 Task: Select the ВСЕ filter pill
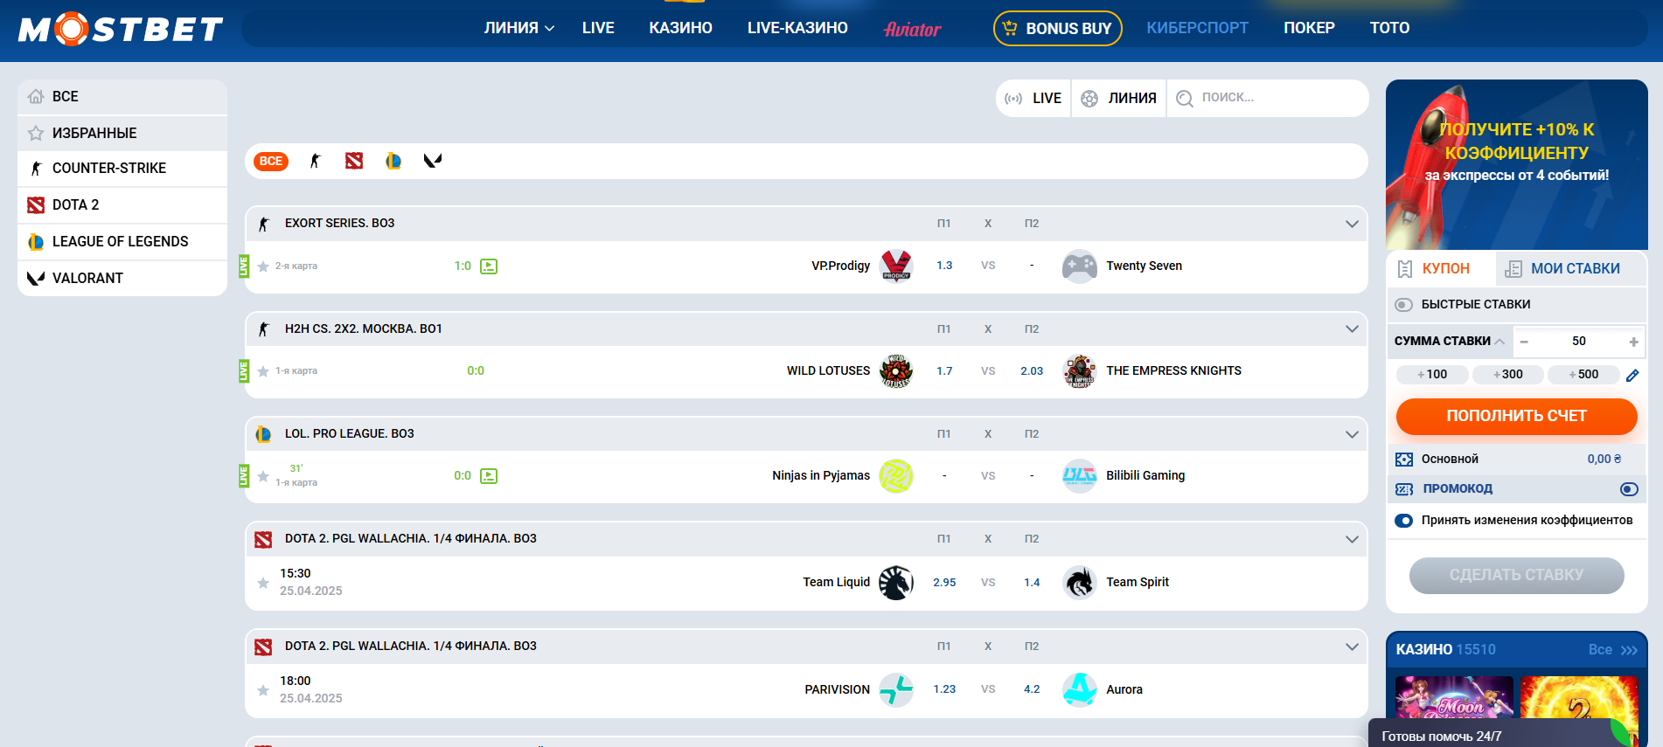click(271, 161)
